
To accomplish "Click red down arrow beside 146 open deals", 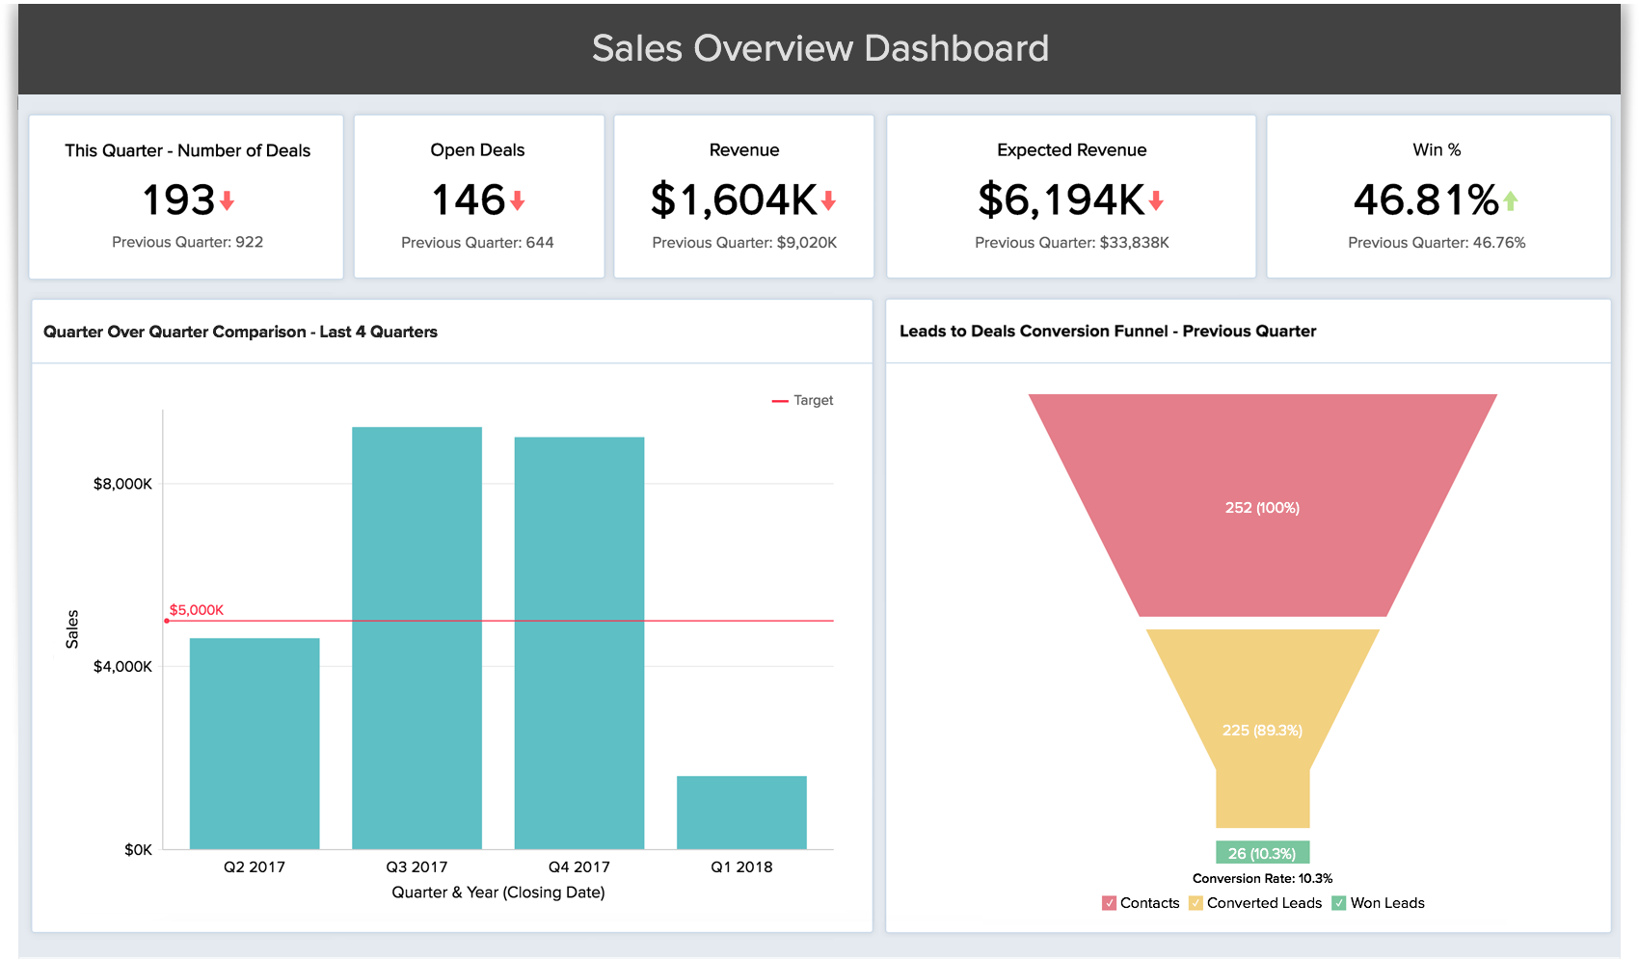I will (x=518, y=200).
